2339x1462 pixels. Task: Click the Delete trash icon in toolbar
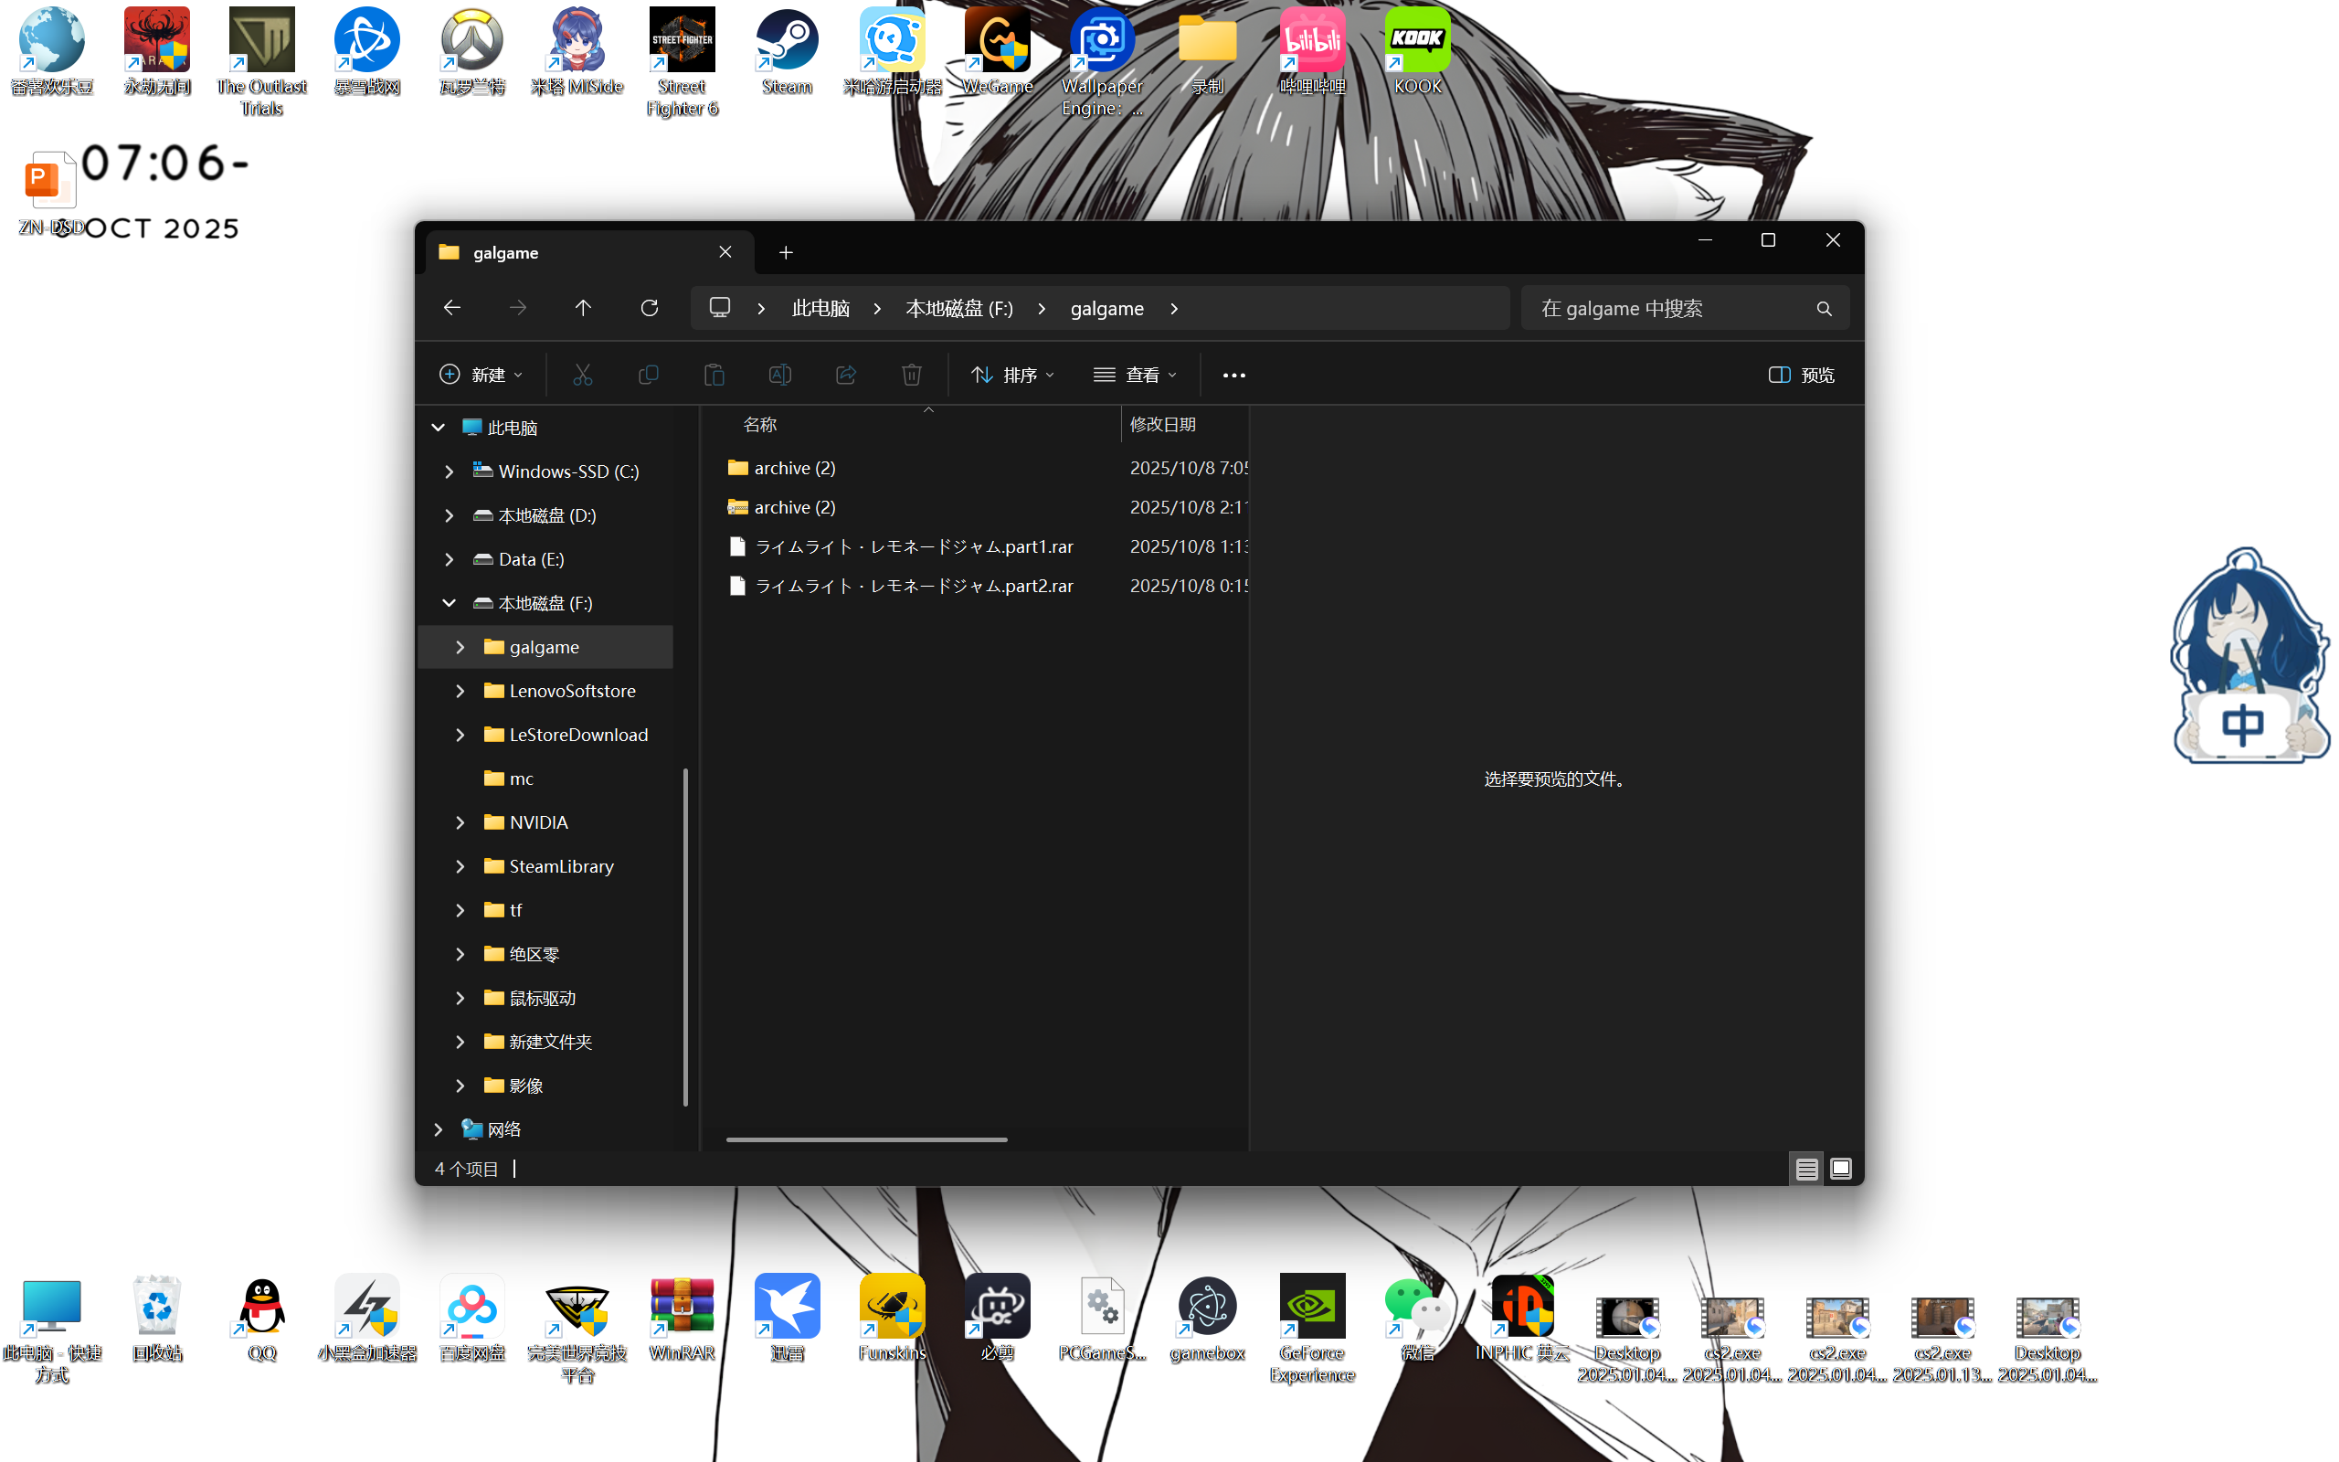(912, 375)
